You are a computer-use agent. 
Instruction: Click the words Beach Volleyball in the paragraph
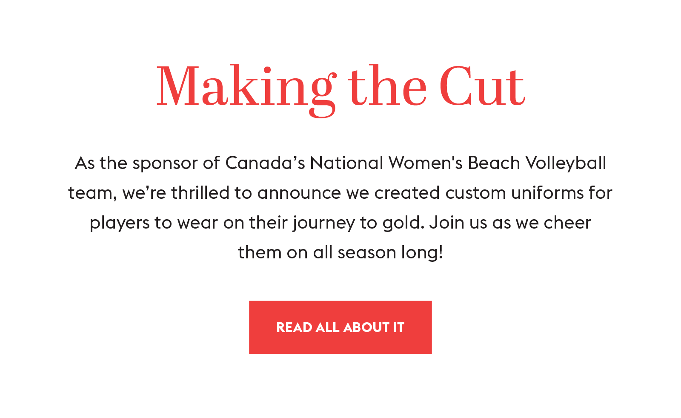[537, 163]
